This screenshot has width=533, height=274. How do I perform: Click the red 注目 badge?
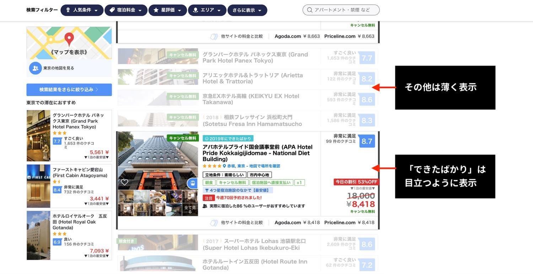209,198
